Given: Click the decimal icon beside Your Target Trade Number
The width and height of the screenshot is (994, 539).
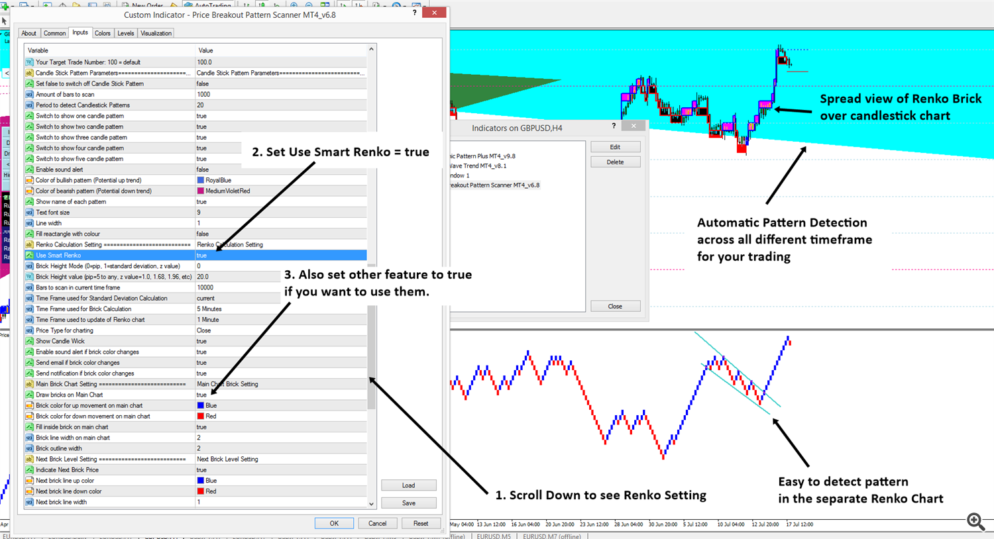Looking at the screenshot, I should click(29, 62).
